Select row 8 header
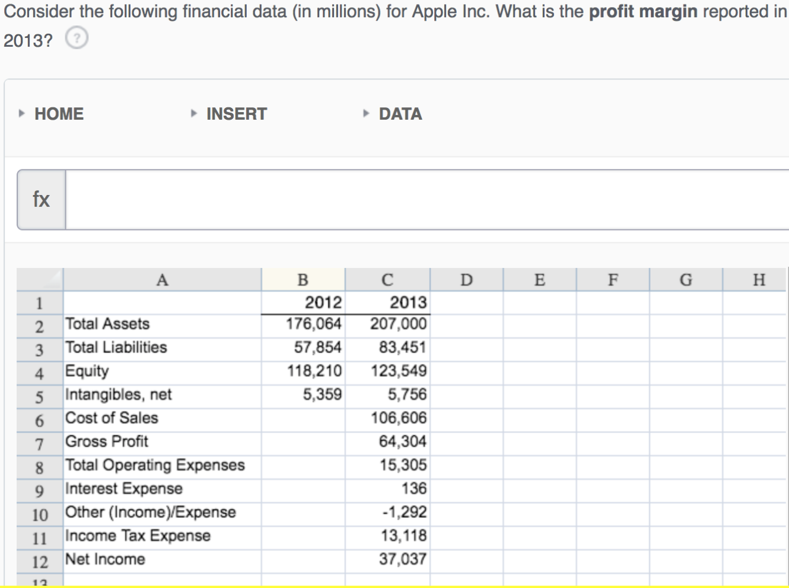This screenshot has height=588, width=789. (40, 468)
